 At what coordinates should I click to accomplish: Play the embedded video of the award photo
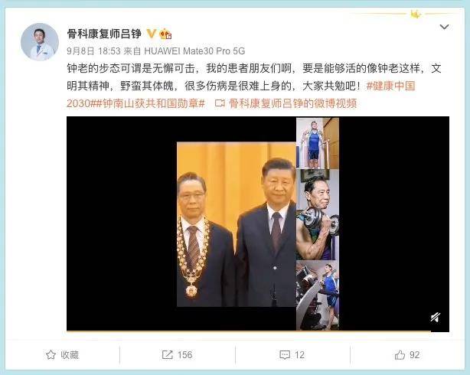(x=258, y=224)
